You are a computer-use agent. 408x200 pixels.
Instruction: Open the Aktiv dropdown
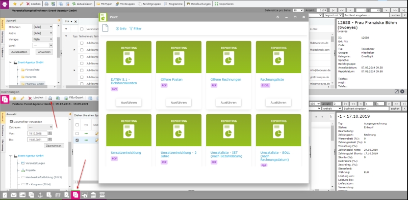[43, 33]
